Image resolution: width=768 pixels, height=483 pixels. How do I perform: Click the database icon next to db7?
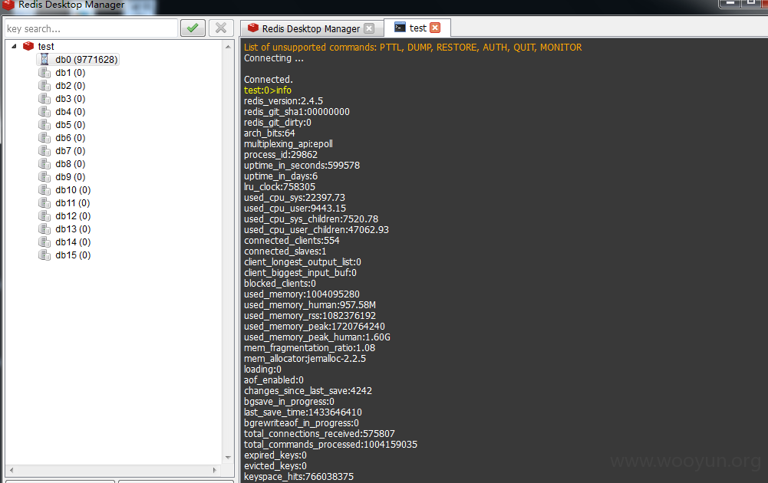(44, 151)
